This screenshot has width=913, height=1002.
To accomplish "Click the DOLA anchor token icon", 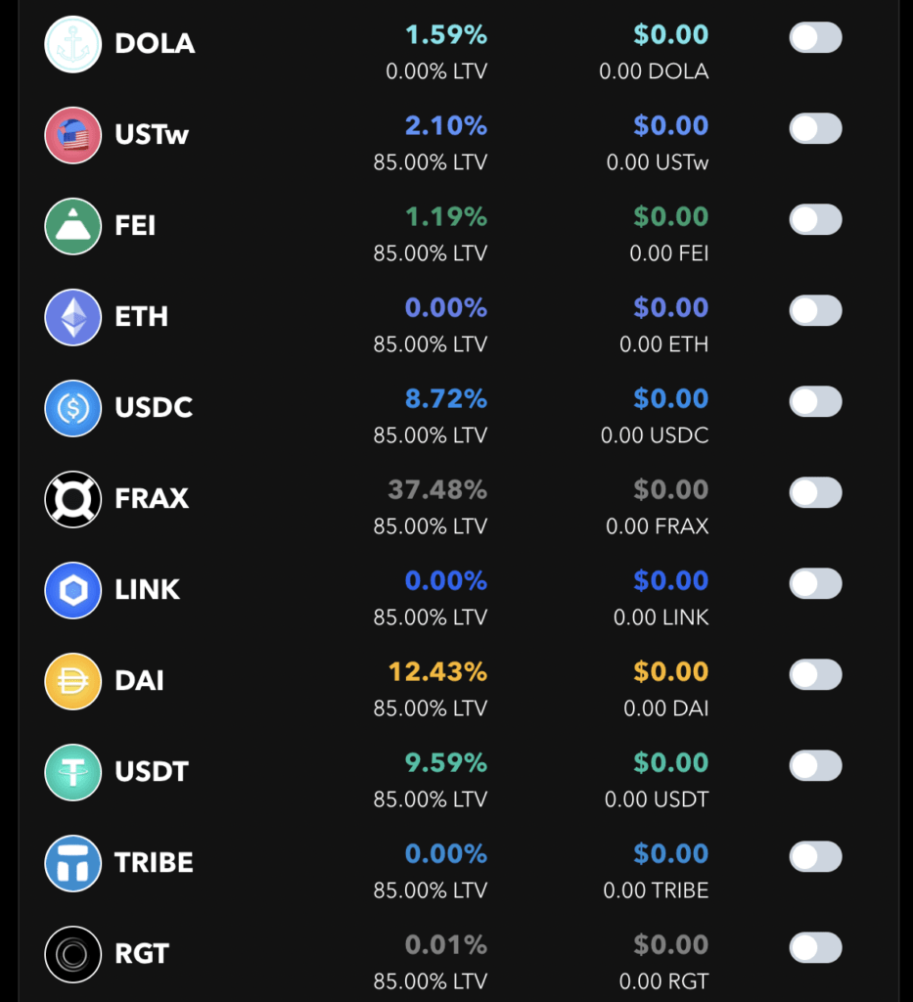I will click(x=72, y=44).
